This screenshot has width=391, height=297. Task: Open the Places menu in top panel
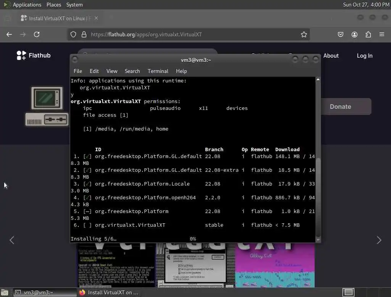pyautogui.click(x=53, y=5)
